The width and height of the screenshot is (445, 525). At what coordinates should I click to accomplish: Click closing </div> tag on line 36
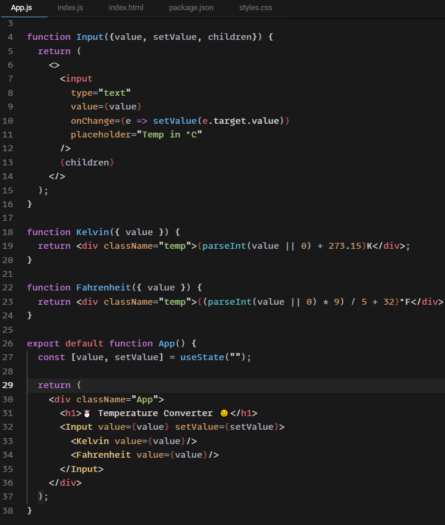coord(65,483)
